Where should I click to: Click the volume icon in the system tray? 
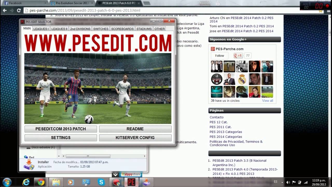(x=288, y=182)
